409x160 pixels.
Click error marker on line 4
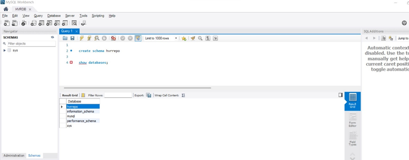pyautogui.click(x=71, y=63)
